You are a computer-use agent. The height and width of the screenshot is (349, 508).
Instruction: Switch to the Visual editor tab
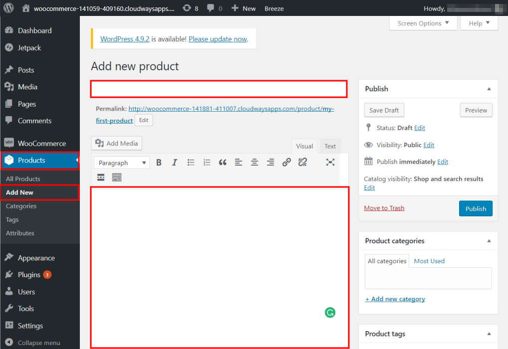click(304, 146)
